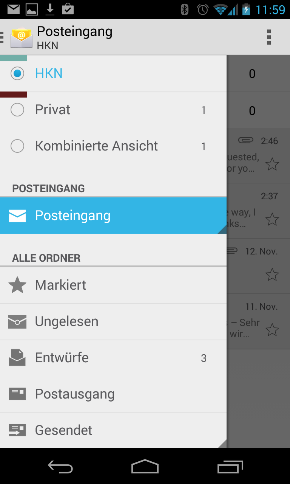Select the Privat account radio button

tap(17, 110)
